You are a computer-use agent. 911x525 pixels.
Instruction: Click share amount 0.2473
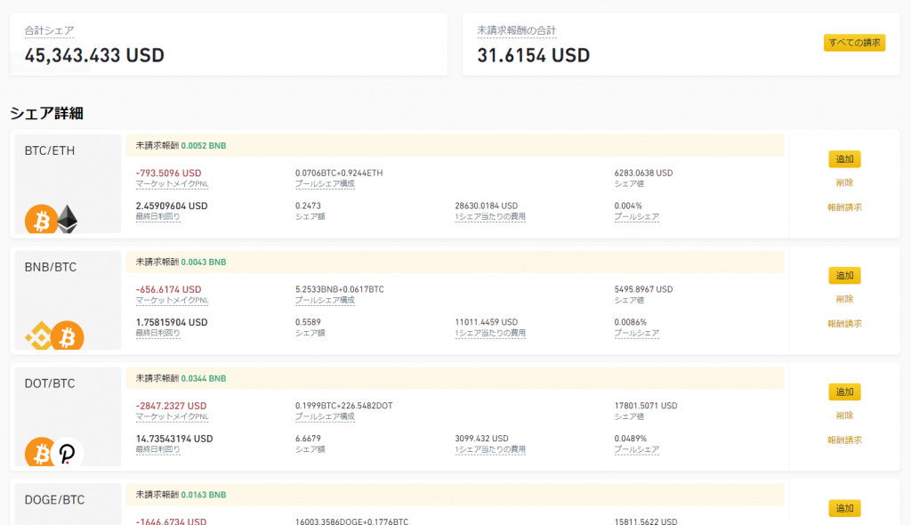(308, 206)
